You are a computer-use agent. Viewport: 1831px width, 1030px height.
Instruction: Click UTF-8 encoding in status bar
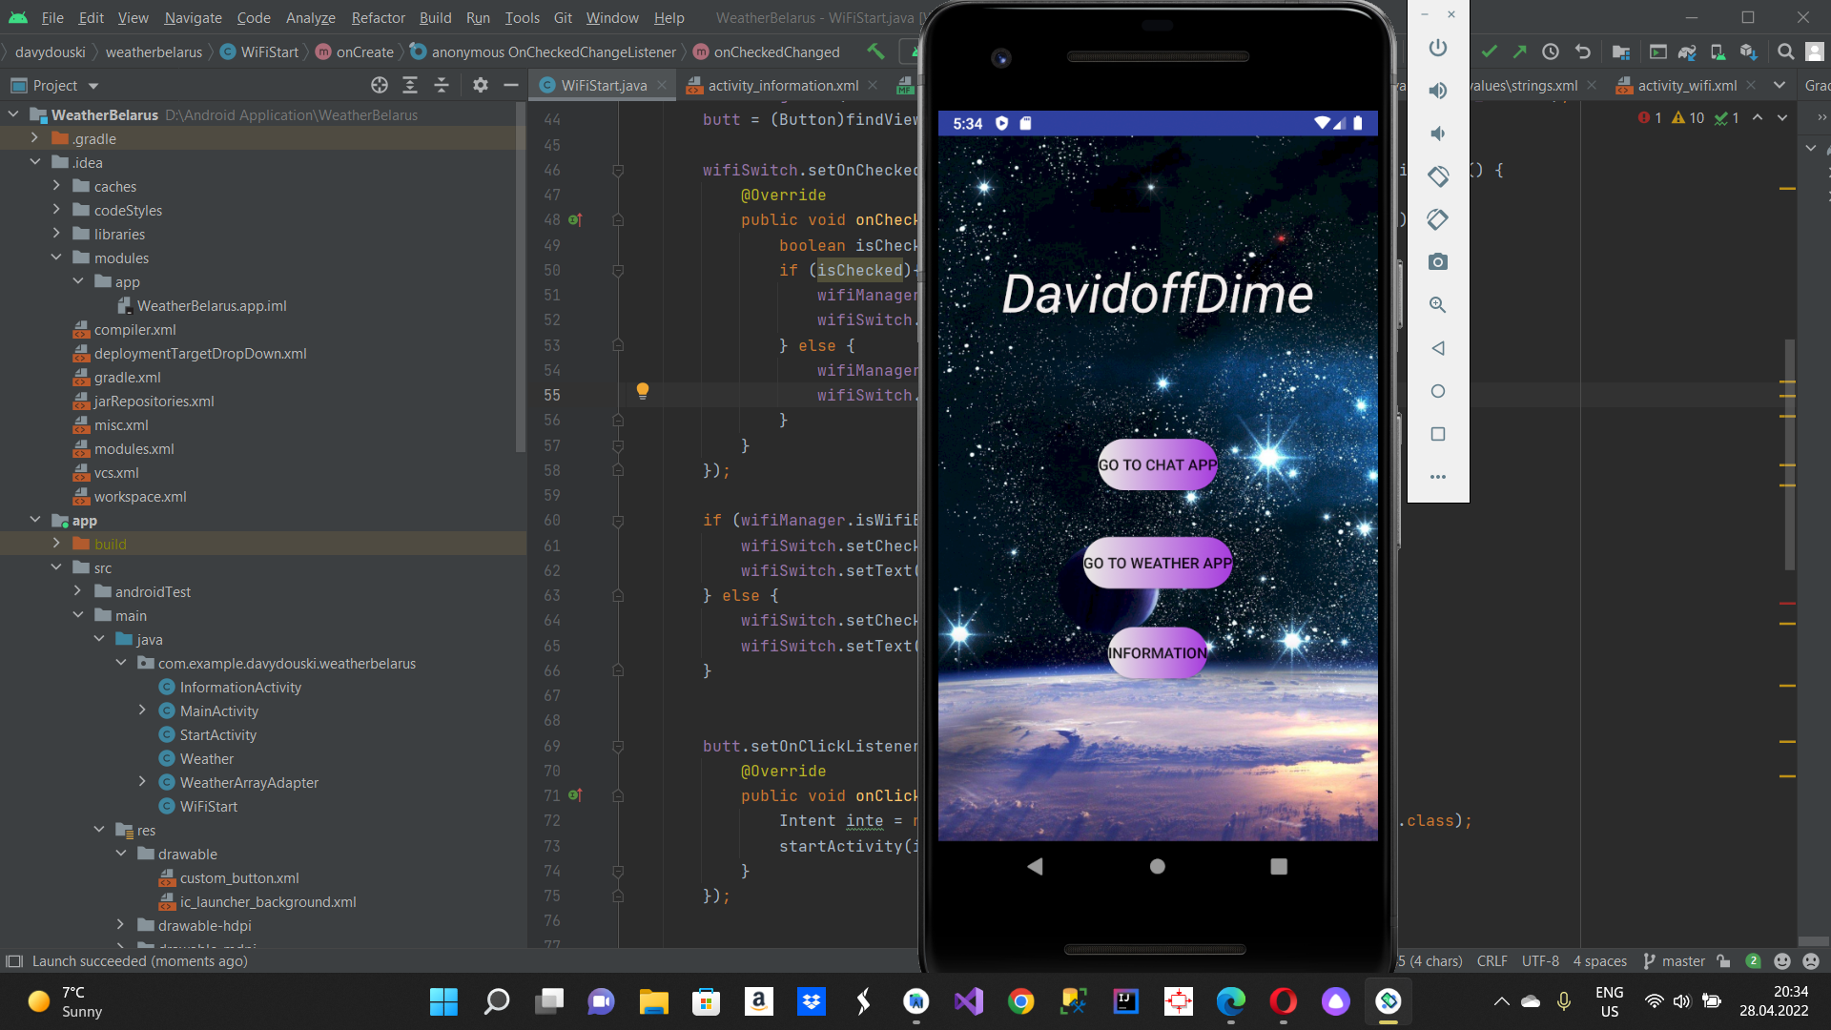[1540, 961]
